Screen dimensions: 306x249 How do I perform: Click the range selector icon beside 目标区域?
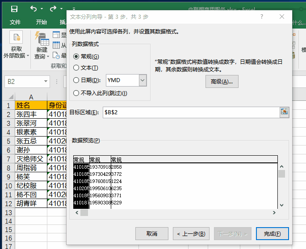[x=285, y=112]
